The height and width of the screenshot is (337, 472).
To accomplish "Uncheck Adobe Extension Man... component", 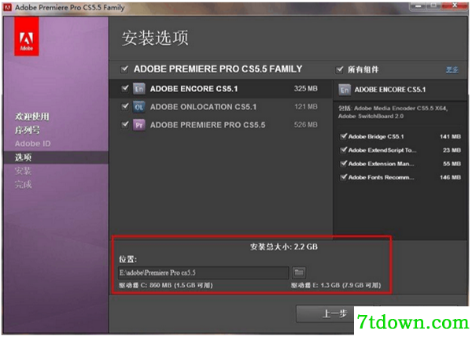I will (x=344, y=164).
